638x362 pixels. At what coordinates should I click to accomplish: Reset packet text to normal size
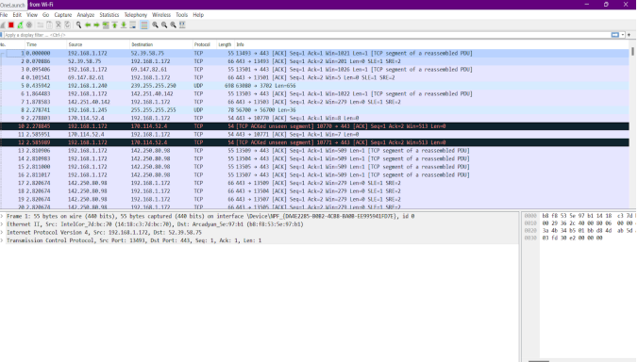[173, 25]
